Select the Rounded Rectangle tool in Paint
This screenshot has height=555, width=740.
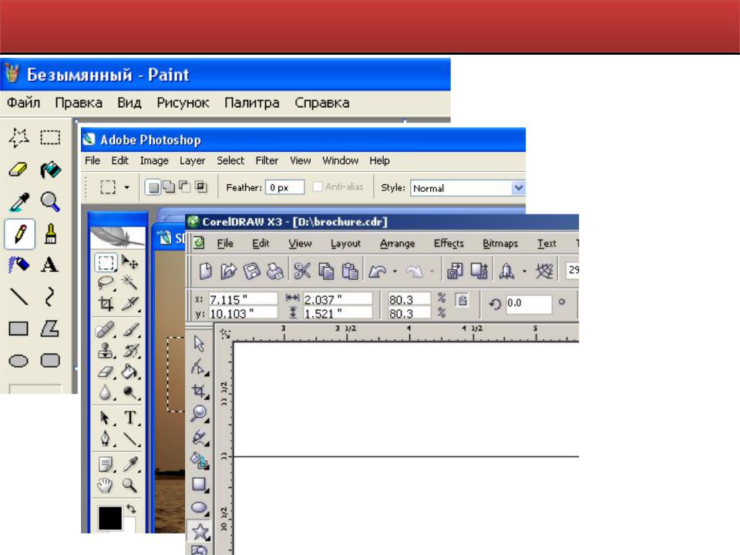point(50,361)
